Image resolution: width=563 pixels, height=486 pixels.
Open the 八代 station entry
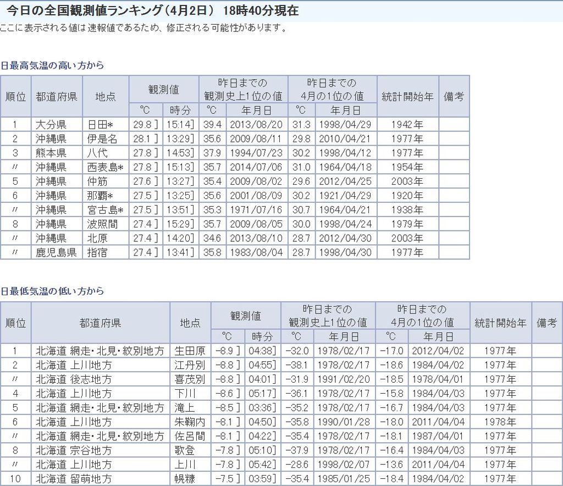tap(97, 153)
